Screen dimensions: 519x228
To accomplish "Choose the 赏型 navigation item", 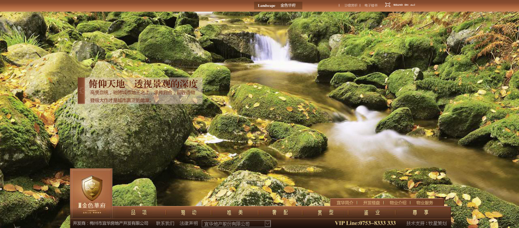I will pos(326,212).
